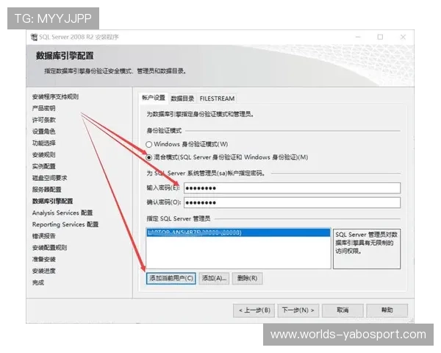Click 完成 step in sidebar

click(38, 282)
